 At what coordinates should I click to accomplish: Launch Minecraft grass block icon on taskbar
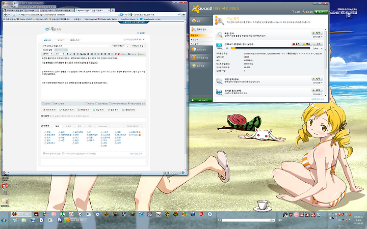pos(133,214)
